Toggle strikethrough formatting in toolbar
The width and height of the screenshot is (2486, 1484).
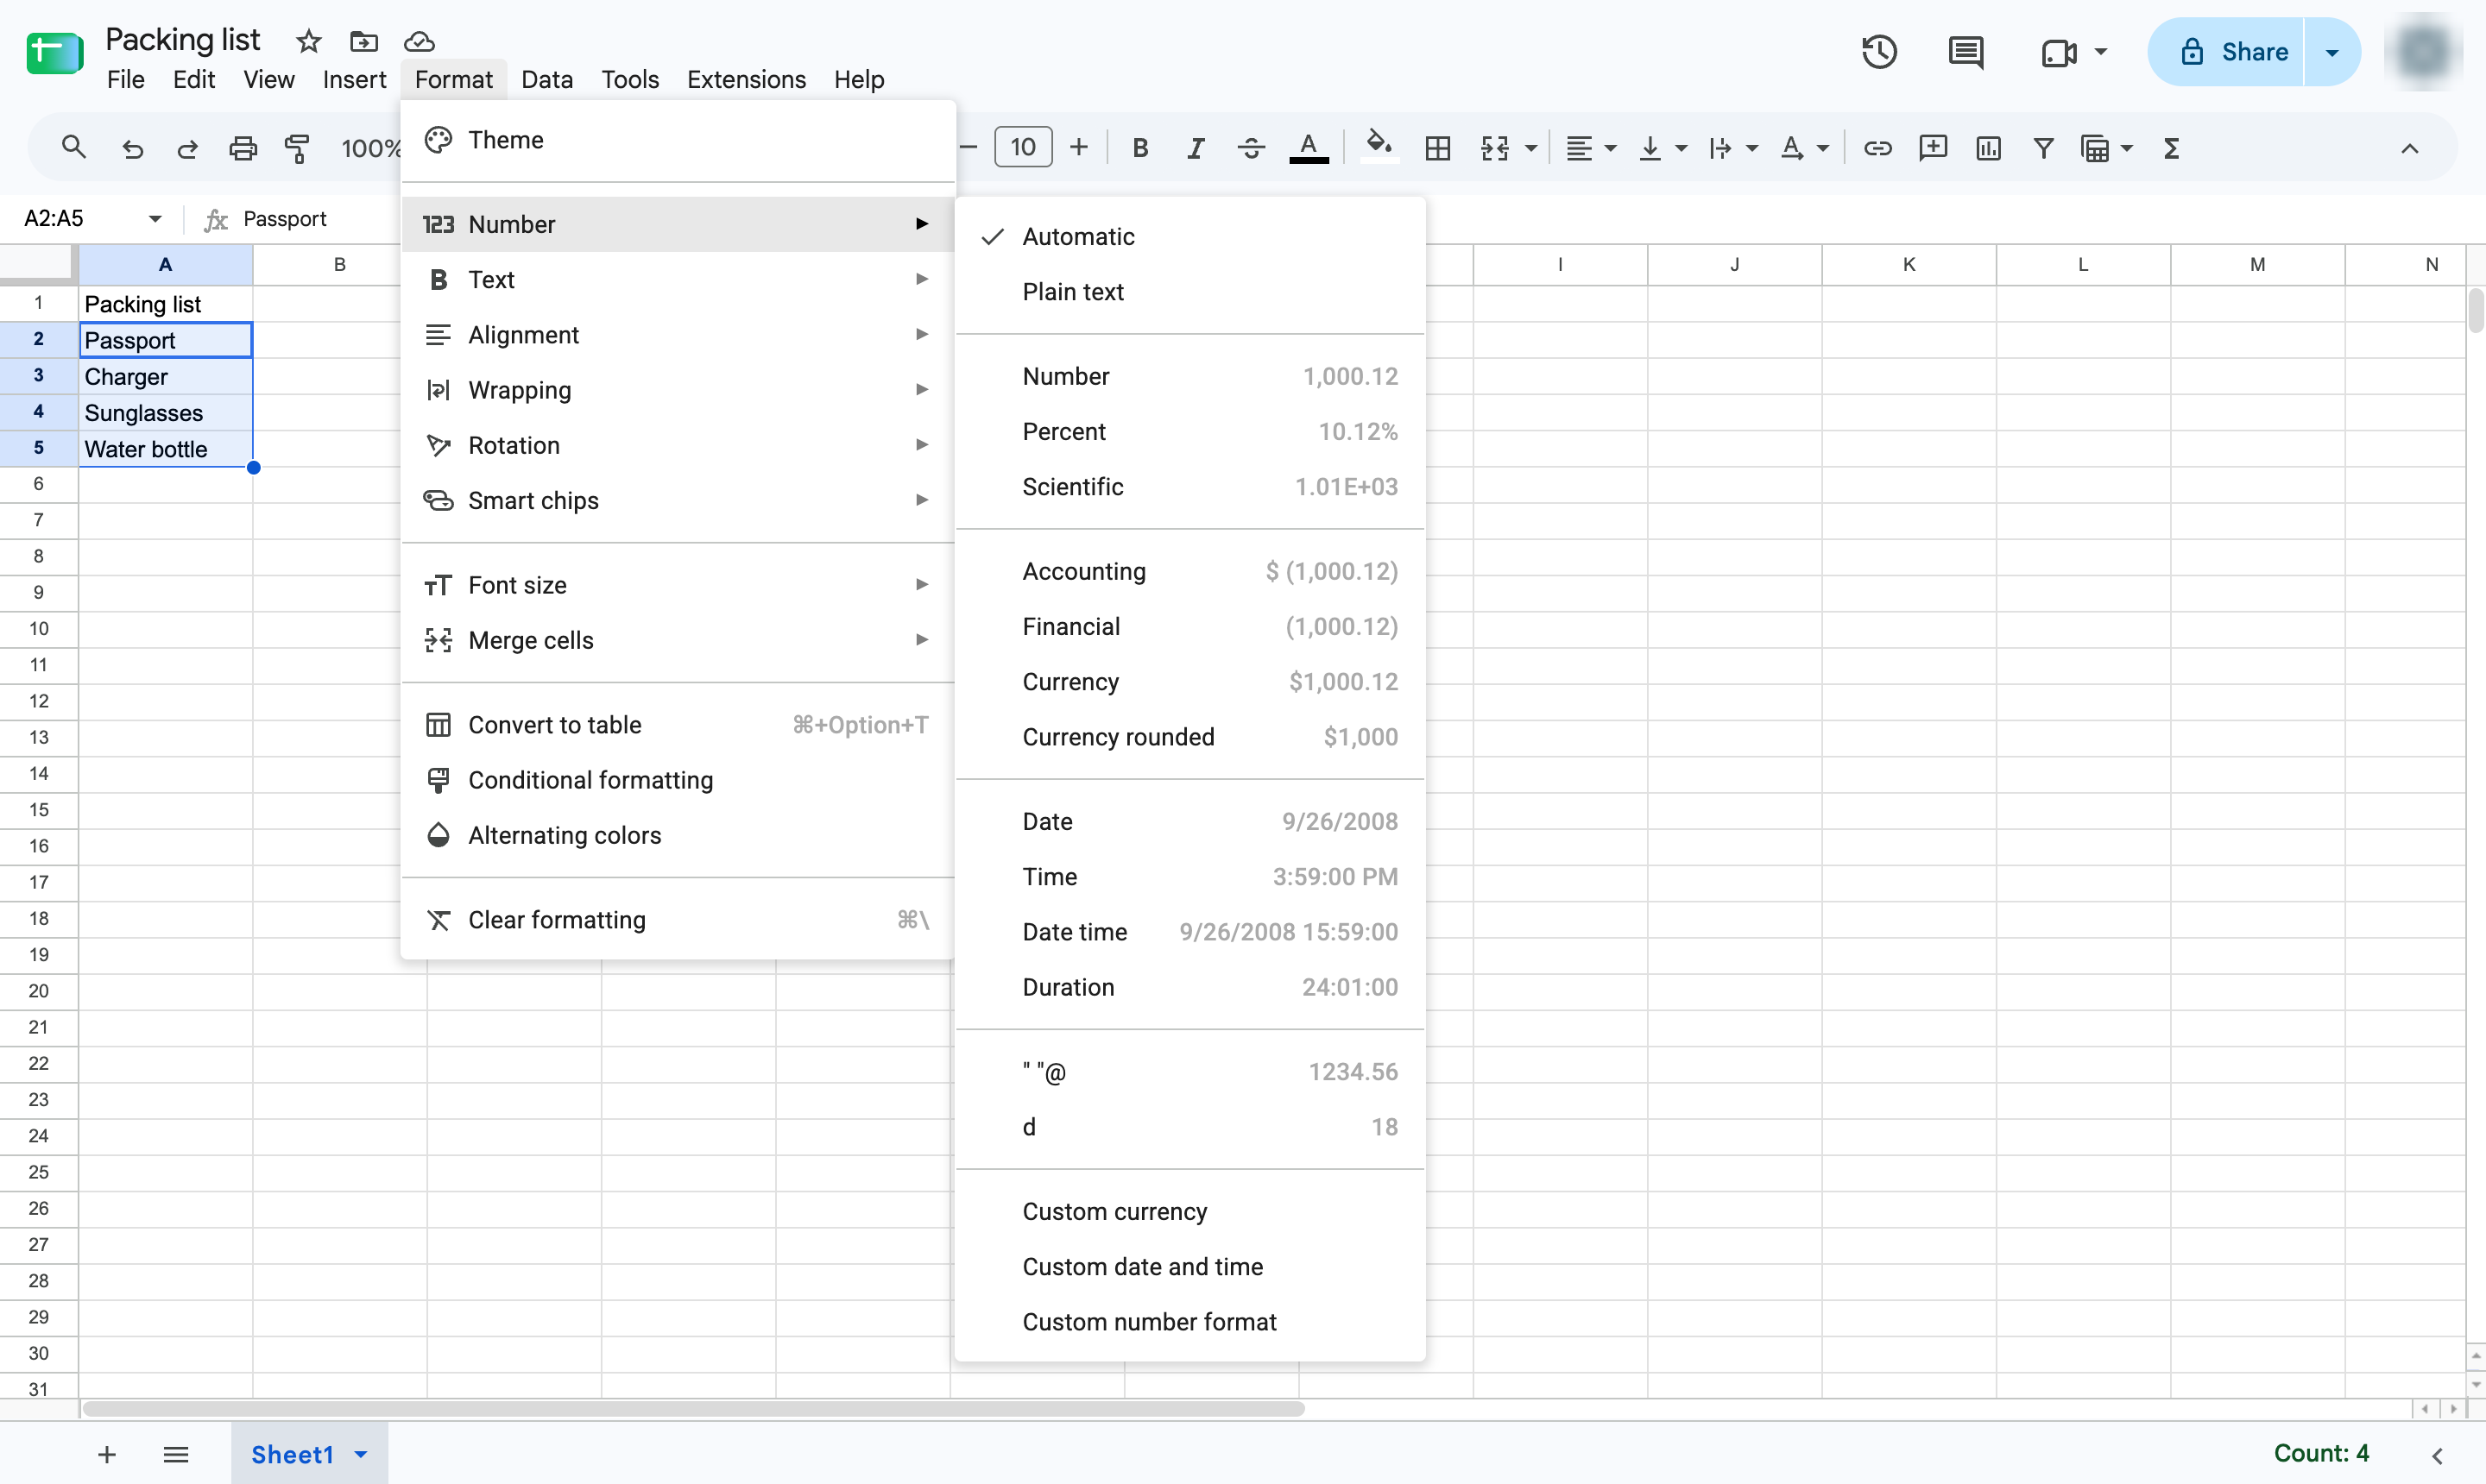(1251, 149)
